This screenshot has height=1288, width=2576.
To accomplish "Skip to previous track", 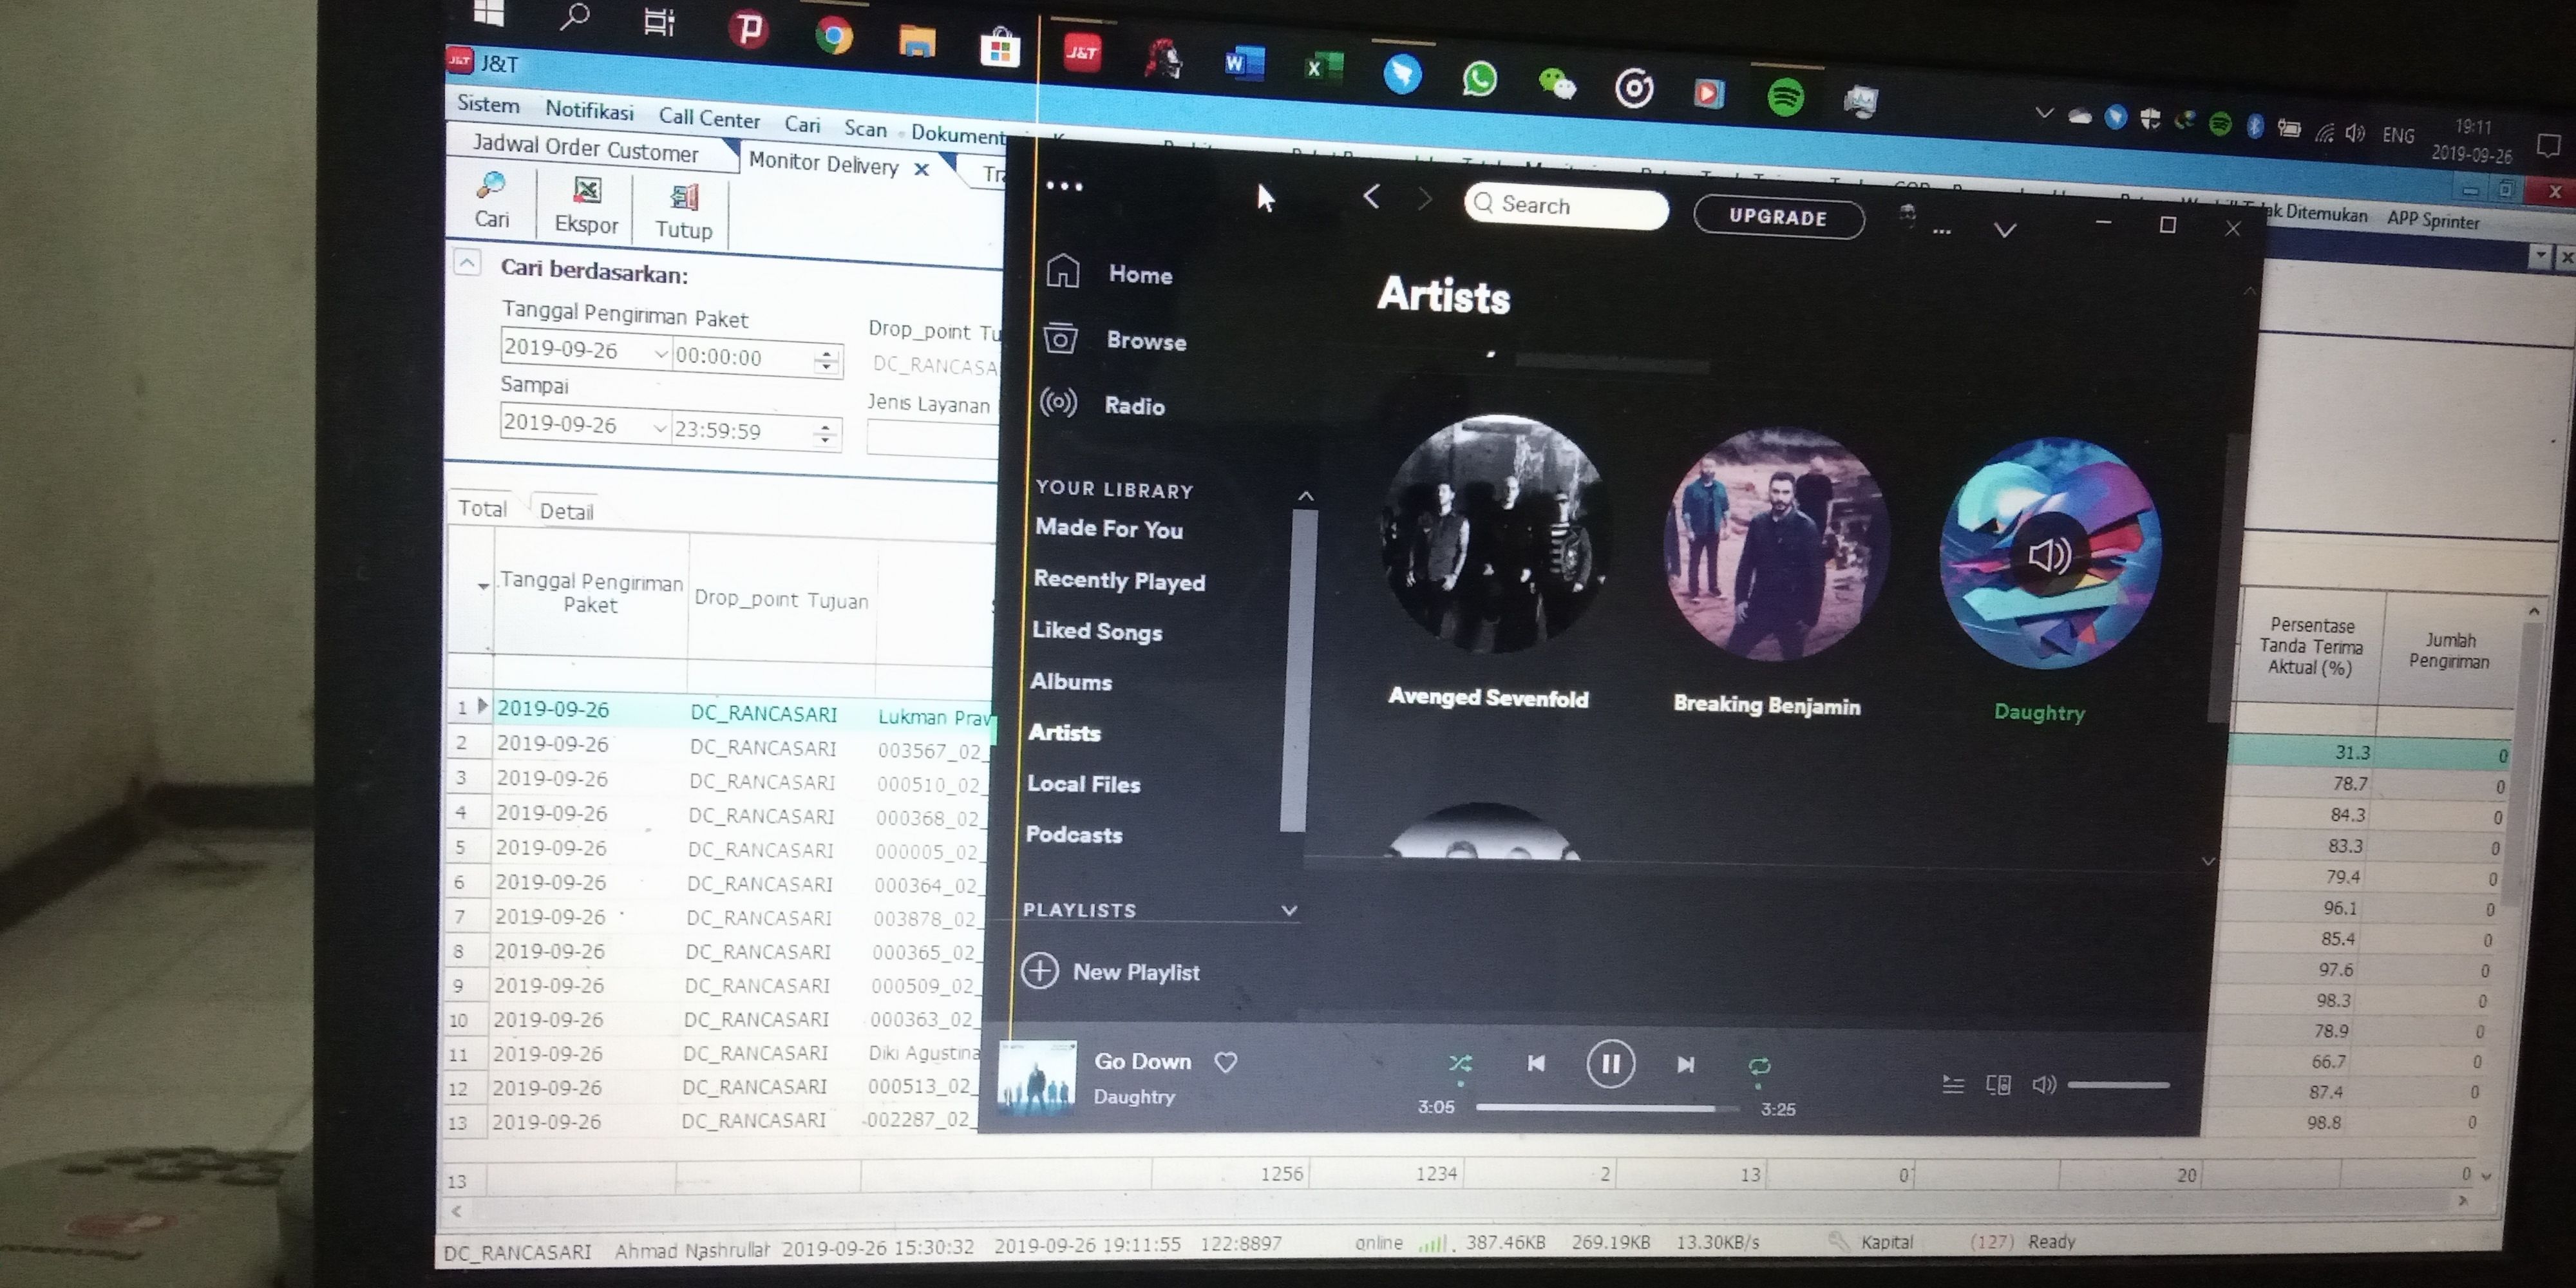I will tap(1536, 1063).
